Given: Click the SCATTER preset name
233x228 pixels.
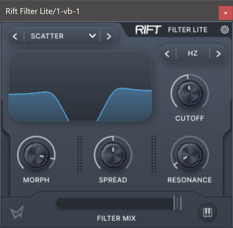Looking at the screenshot, I should coord(47,36).
